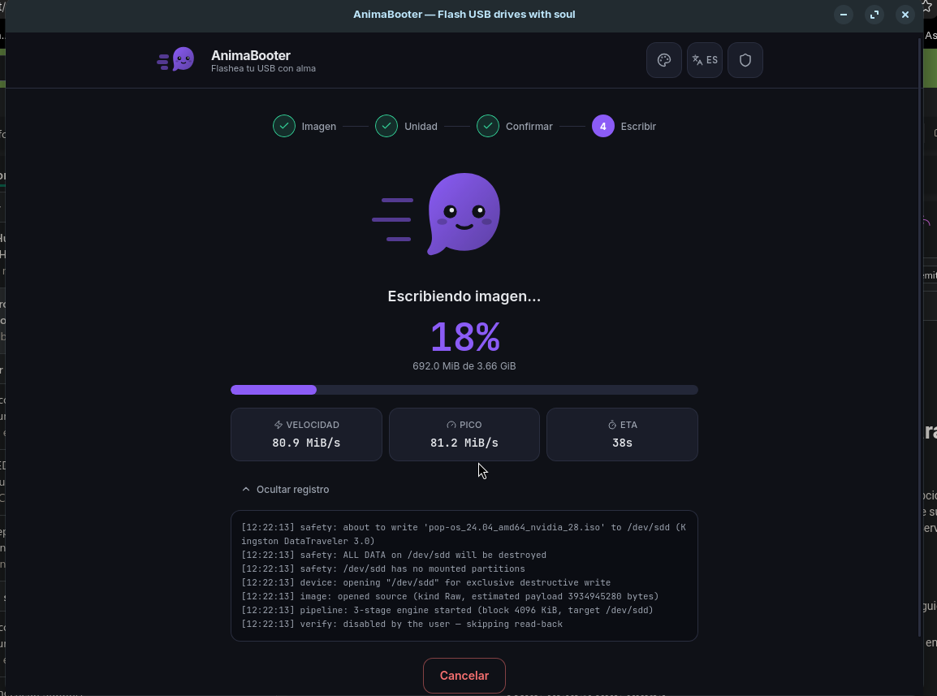937x696 pixels.
Task: Click the 18% progress percentage
Action: [465, 337]
